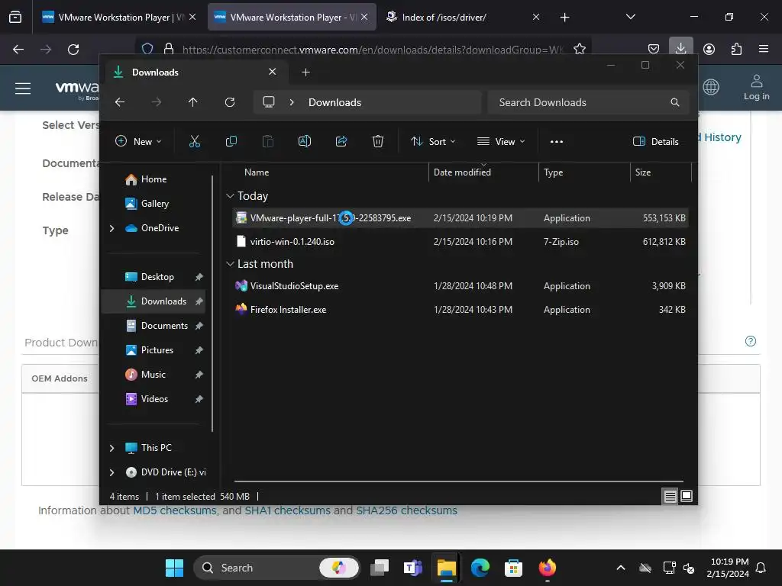The height and width of the screenshot is (586, 782).
Task: Open the Firefox hamburger application menu
Action: pos(764,49)
